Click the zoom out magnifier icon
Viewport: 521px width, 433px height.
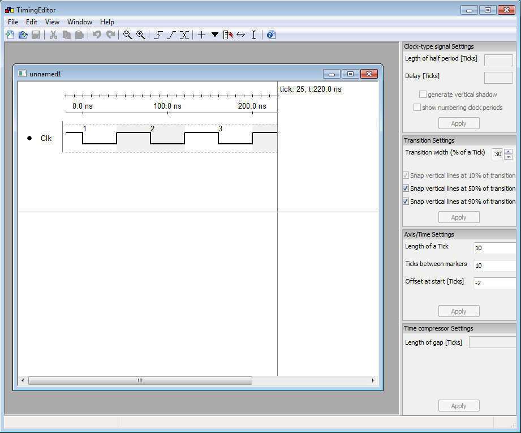pos(127,35)
